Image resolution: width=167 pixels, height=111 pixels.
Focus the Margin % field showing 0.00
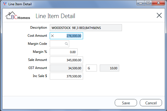coord(64,52)
